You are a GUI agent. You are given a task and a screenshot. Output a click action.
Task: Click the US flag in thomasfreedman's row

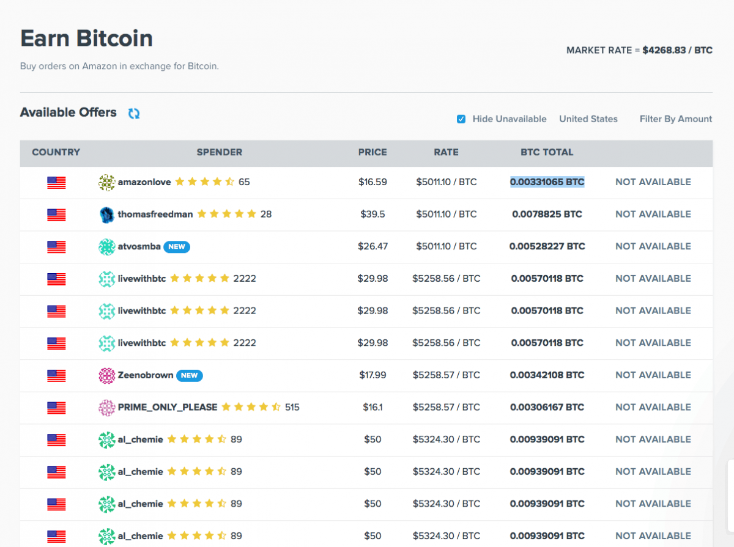tap(56, 215)
